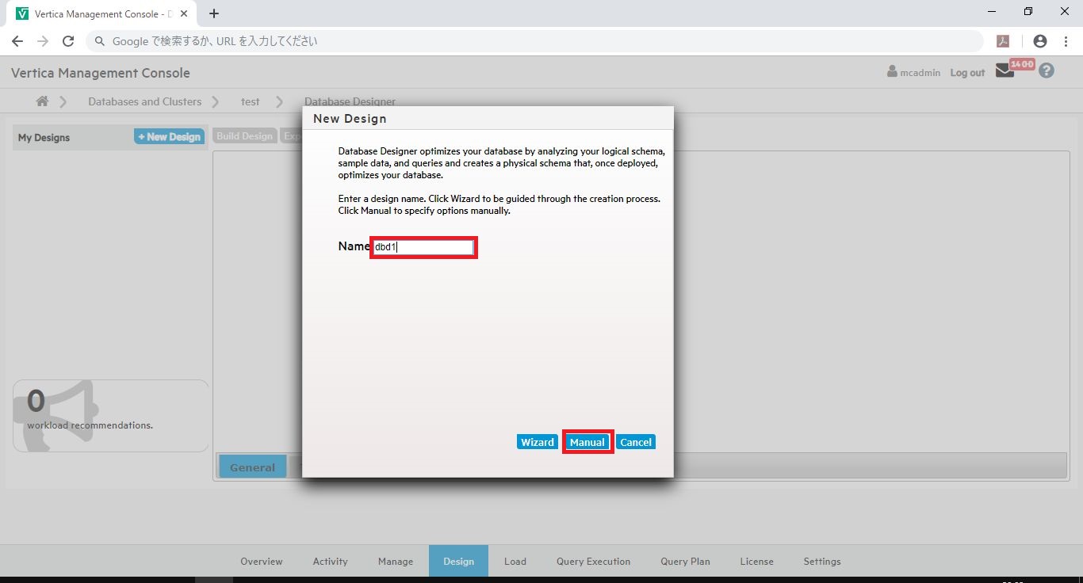Open the mail notifications envelope icon

(1005, 71)
